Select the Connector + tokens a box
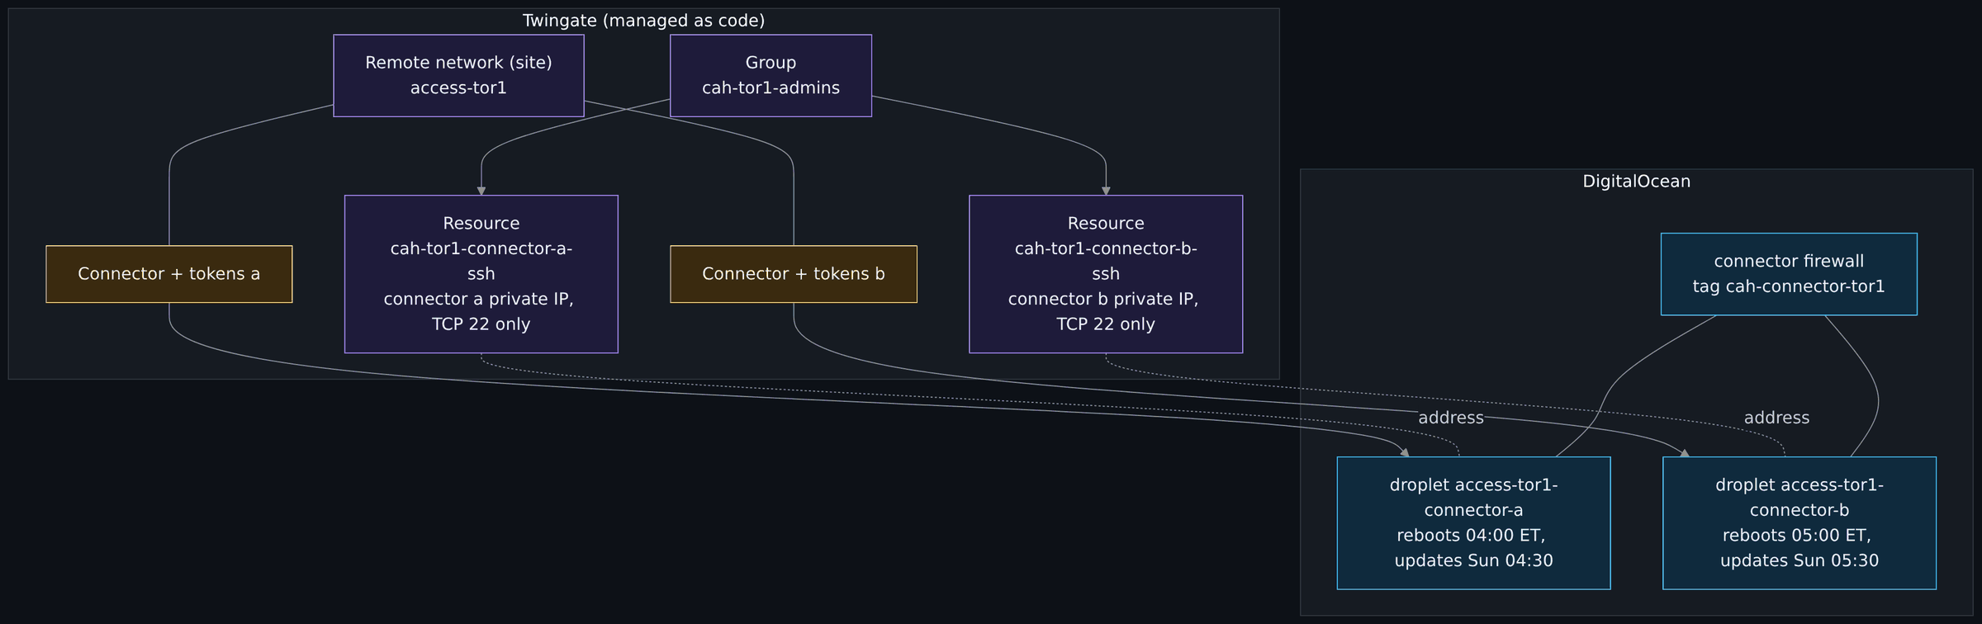 (x=169, y=274)
